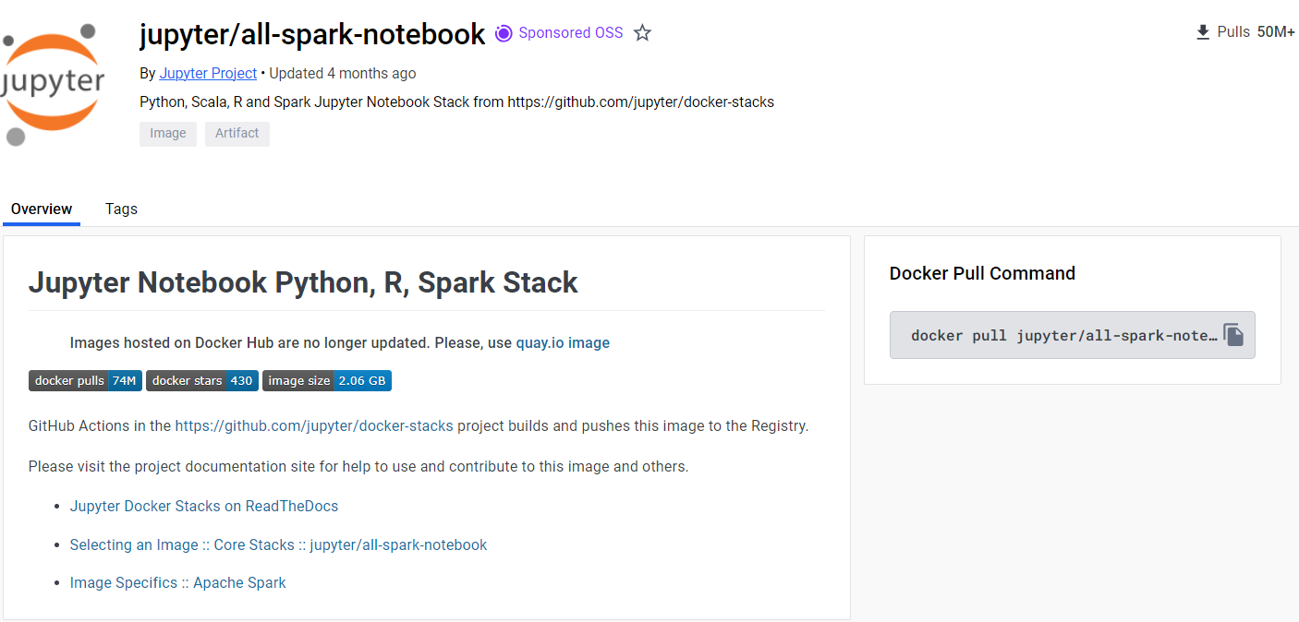Open Jupyter Docker Stacks on ReadTheDocs
This screenshot has height=622, width=1299.
click(204, 506)
